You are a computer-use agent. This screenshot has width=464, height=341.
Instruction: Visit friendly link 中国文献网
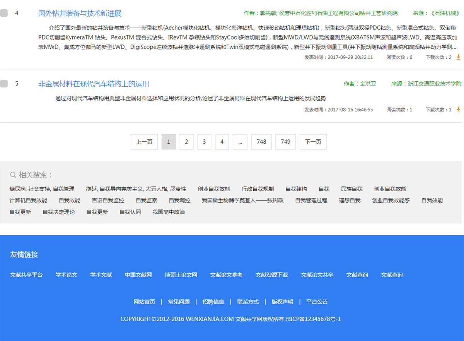click(138, 275)
